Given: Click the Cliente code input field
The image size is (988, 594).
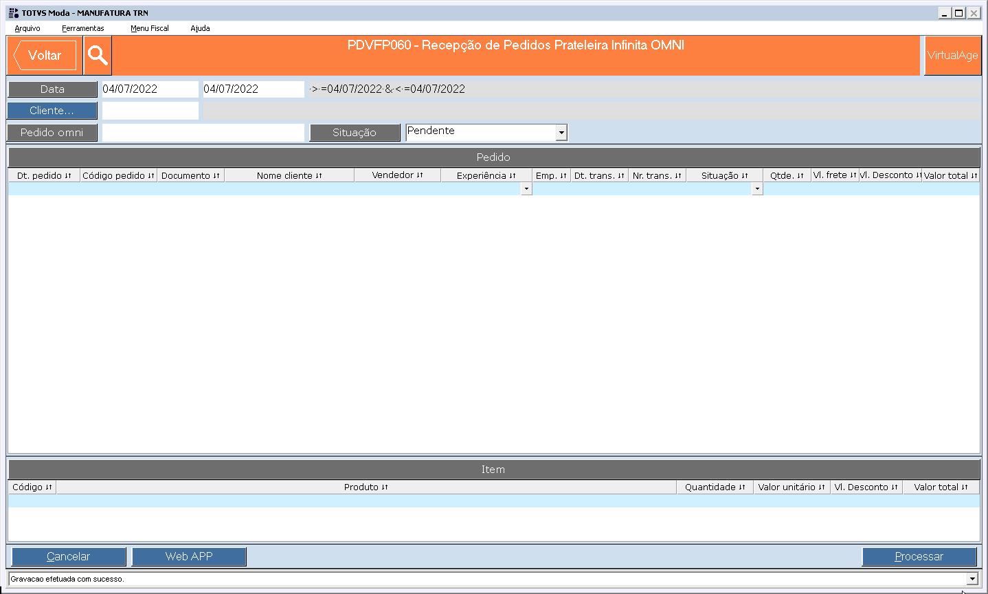Looking at the screenshot, I should pos(150,111).
